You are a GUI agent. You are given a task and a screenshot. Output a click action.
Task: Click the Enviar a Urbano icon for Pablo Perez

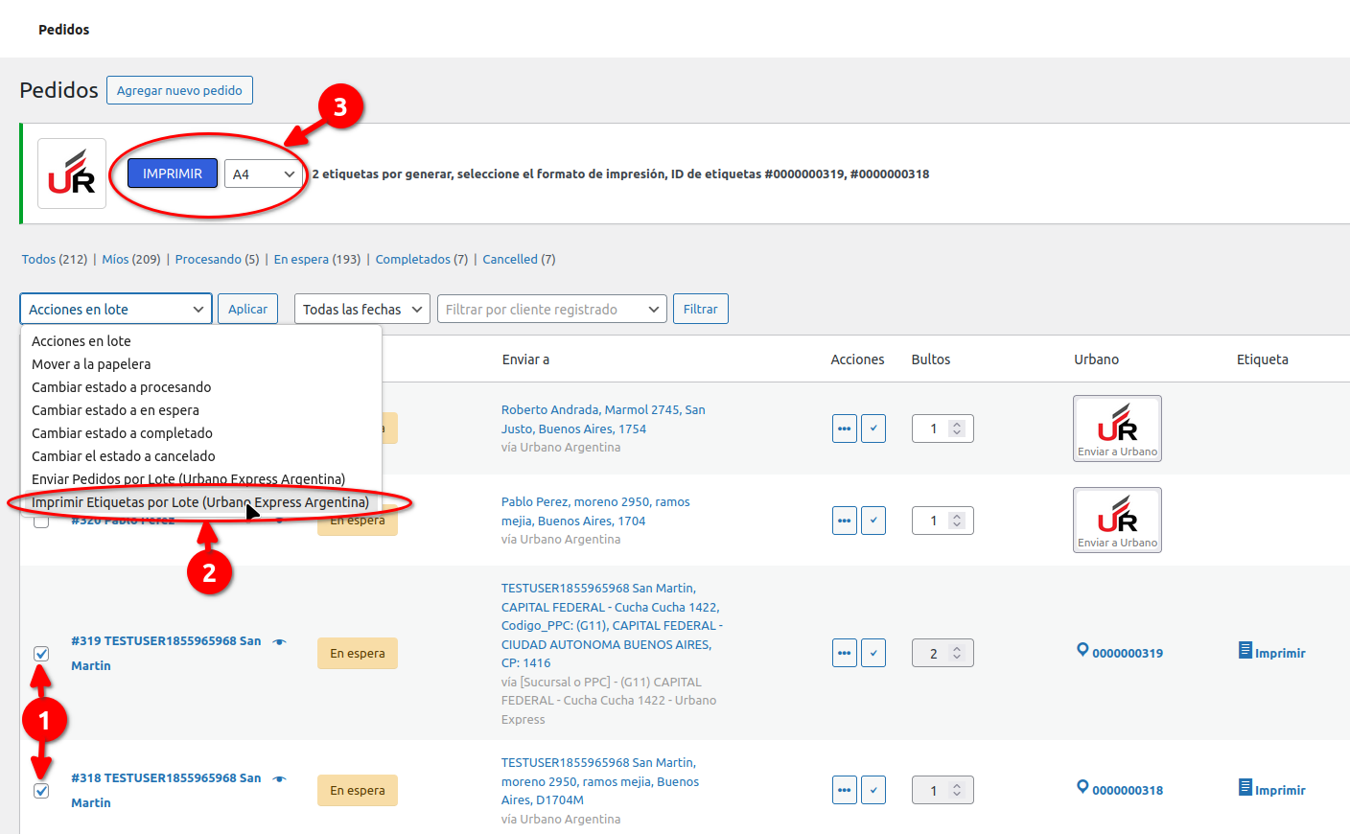pyautogui.click(x=1117, y=520)
